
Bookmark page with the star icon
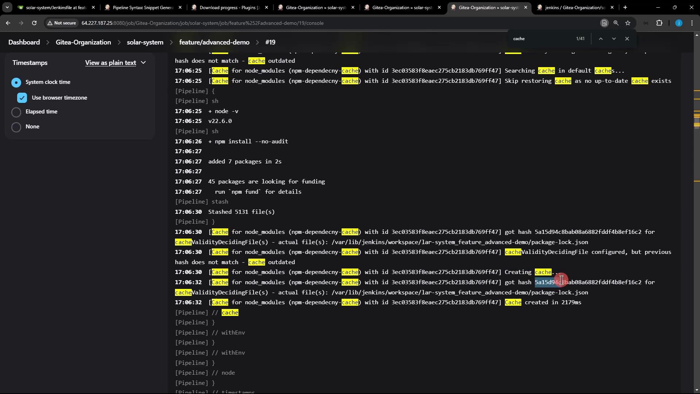click(628, 23)
